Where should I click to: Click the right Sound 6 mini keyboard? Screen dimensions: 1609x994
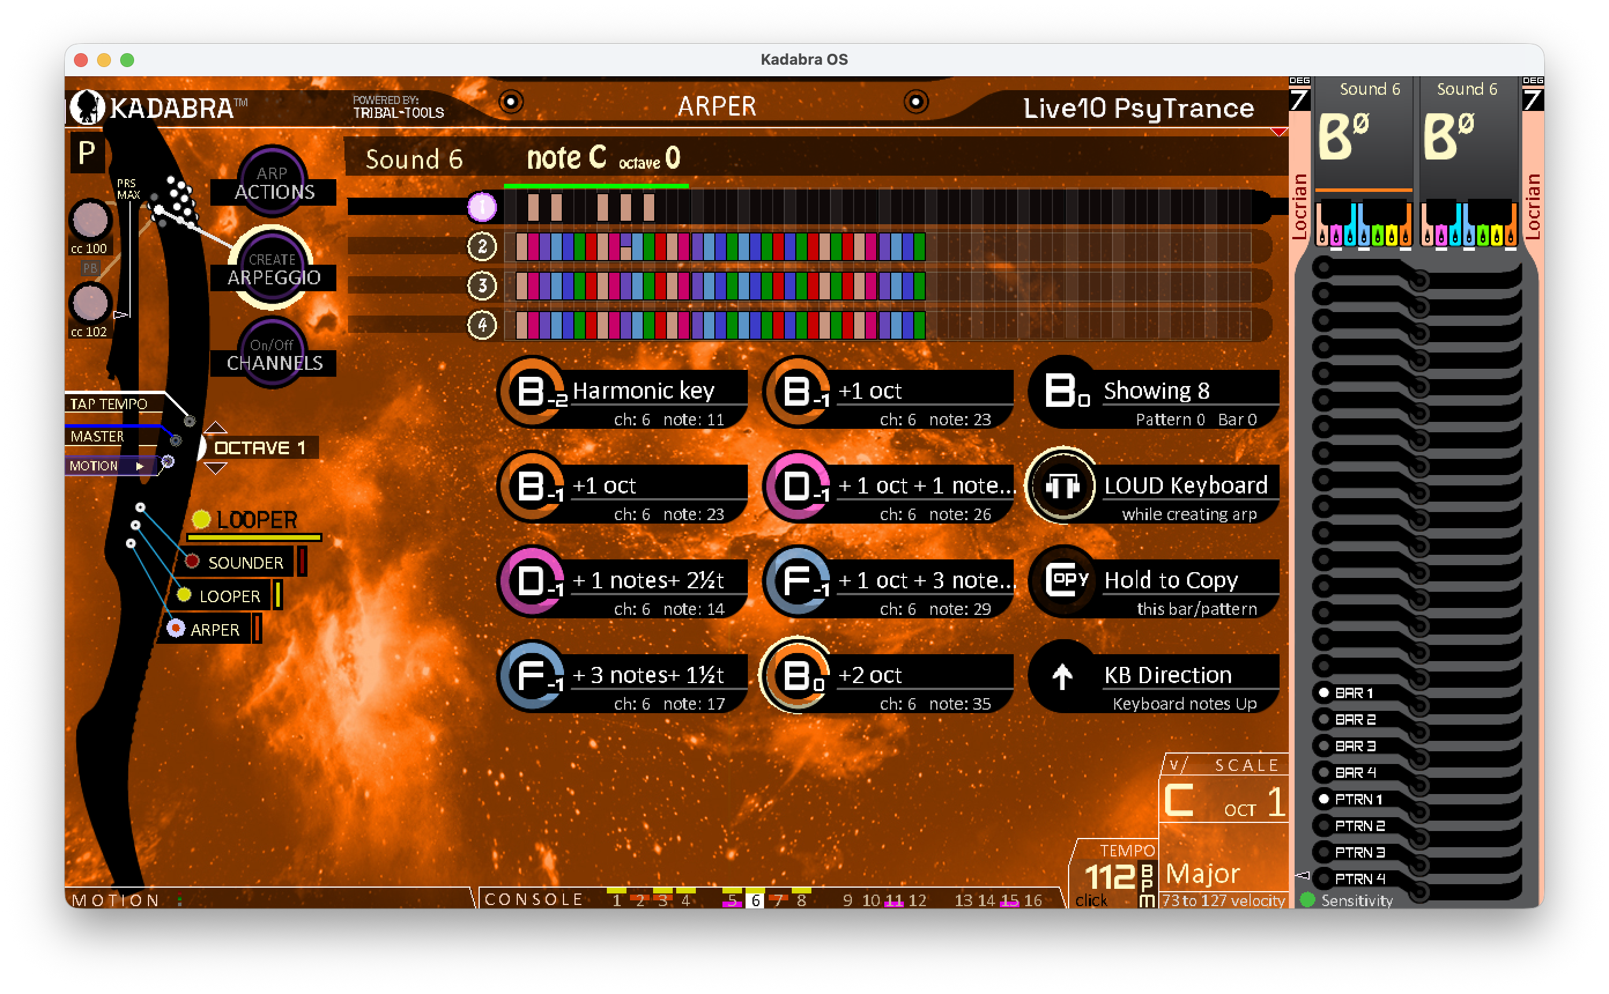coord(1469,224)
